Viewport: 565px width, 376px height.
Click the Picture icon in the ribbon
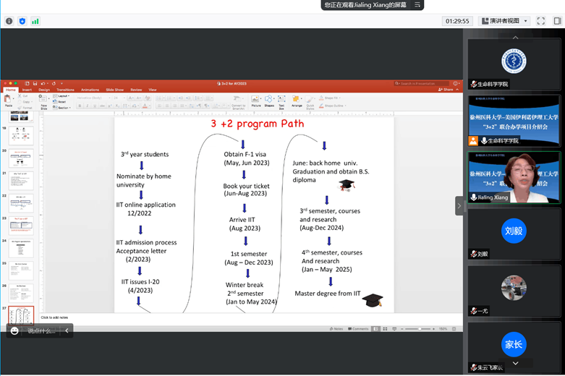(x=256, y=101)
